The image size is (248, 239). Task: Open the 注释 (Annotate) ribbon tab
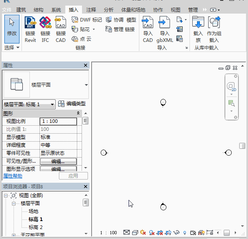91,10
